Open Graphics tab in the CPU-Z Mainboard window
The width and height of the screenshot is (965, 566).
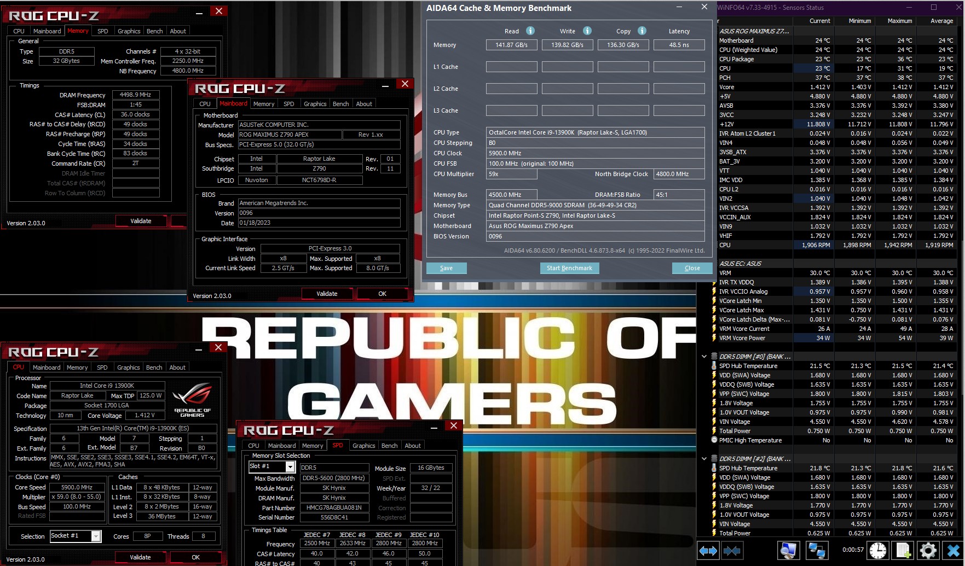315,104
